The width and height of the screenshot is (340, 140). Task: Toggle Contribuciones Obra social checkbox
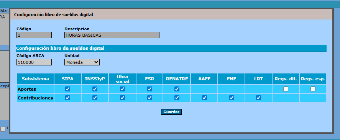[123, 98]
